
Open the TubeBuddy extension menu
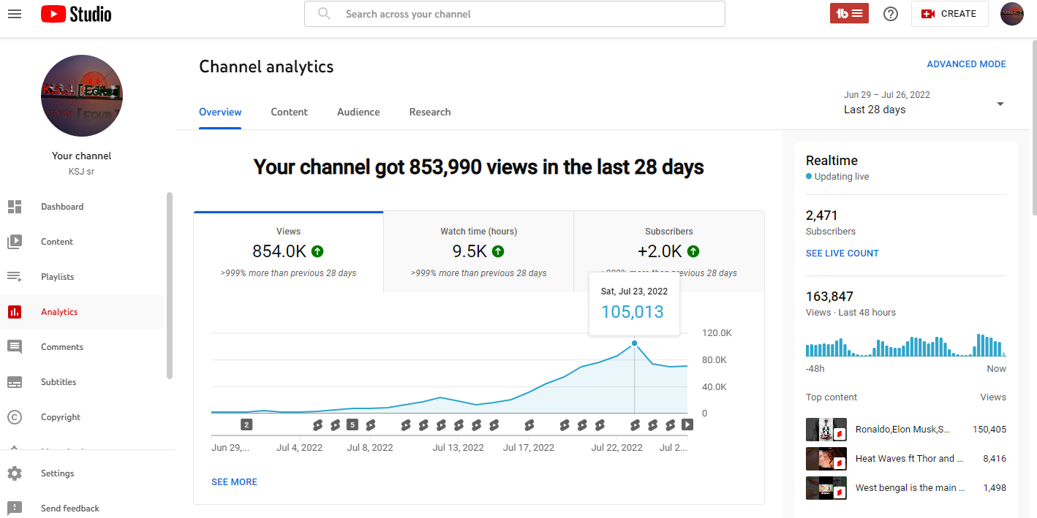point(849,14)
